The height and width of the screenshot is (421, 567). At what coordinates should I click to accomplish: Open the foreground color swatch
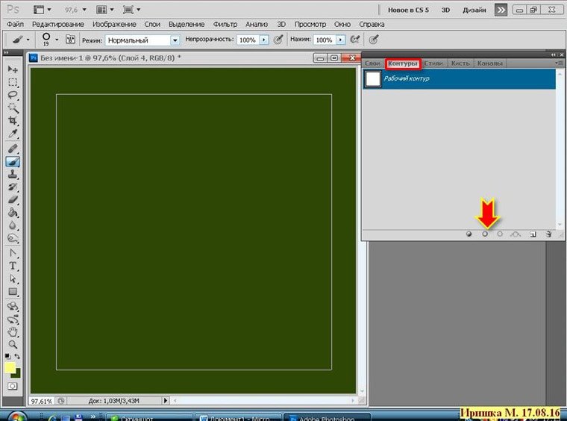[10, 367]
